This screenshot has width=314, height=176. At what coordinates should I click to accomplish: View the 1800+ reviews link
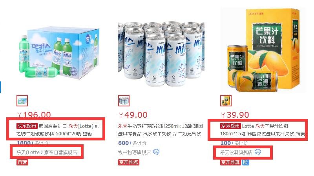33,143
